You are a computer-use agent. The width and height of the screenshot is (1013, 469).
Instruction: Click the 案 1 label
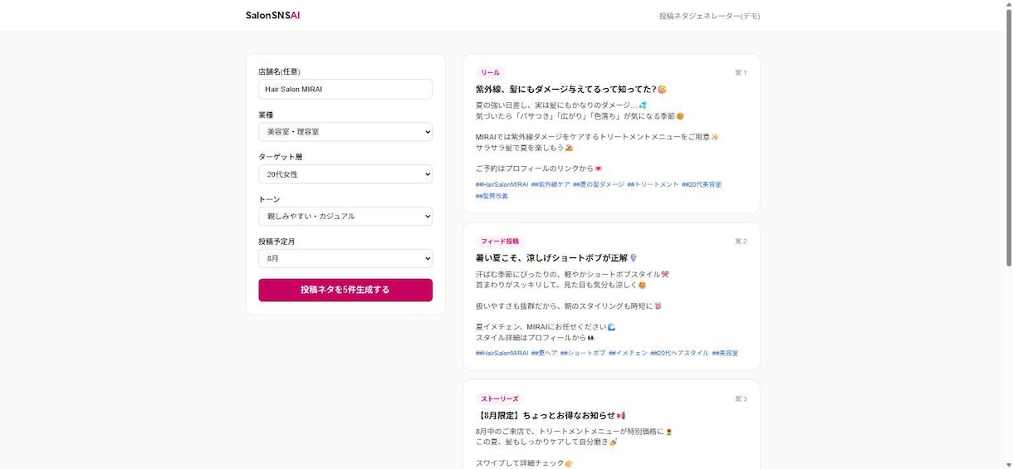coord(741,73)
